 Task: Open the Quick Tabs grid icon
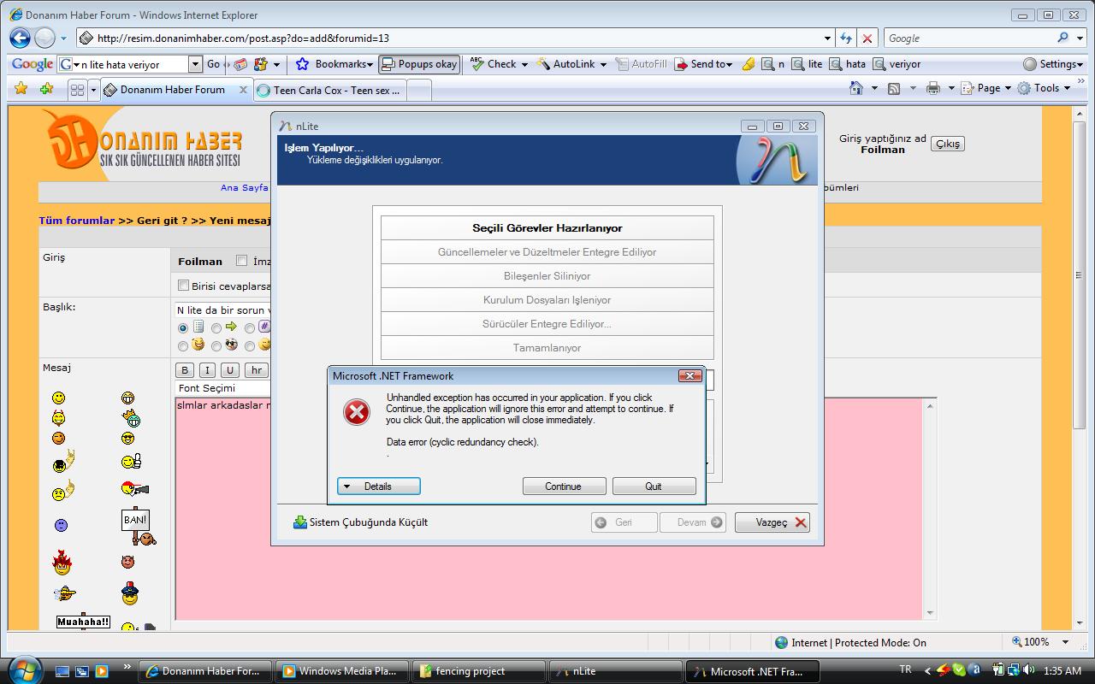[77, 90]
